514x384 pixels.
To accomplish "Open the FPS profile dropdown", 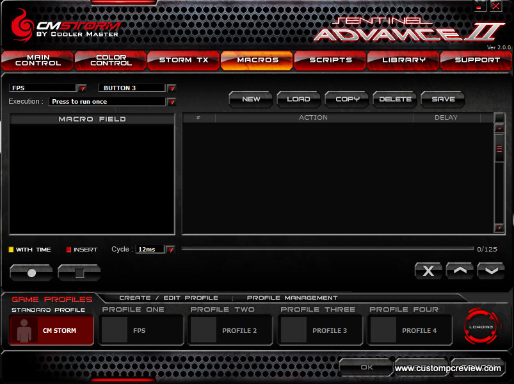I will click(82, 88).
